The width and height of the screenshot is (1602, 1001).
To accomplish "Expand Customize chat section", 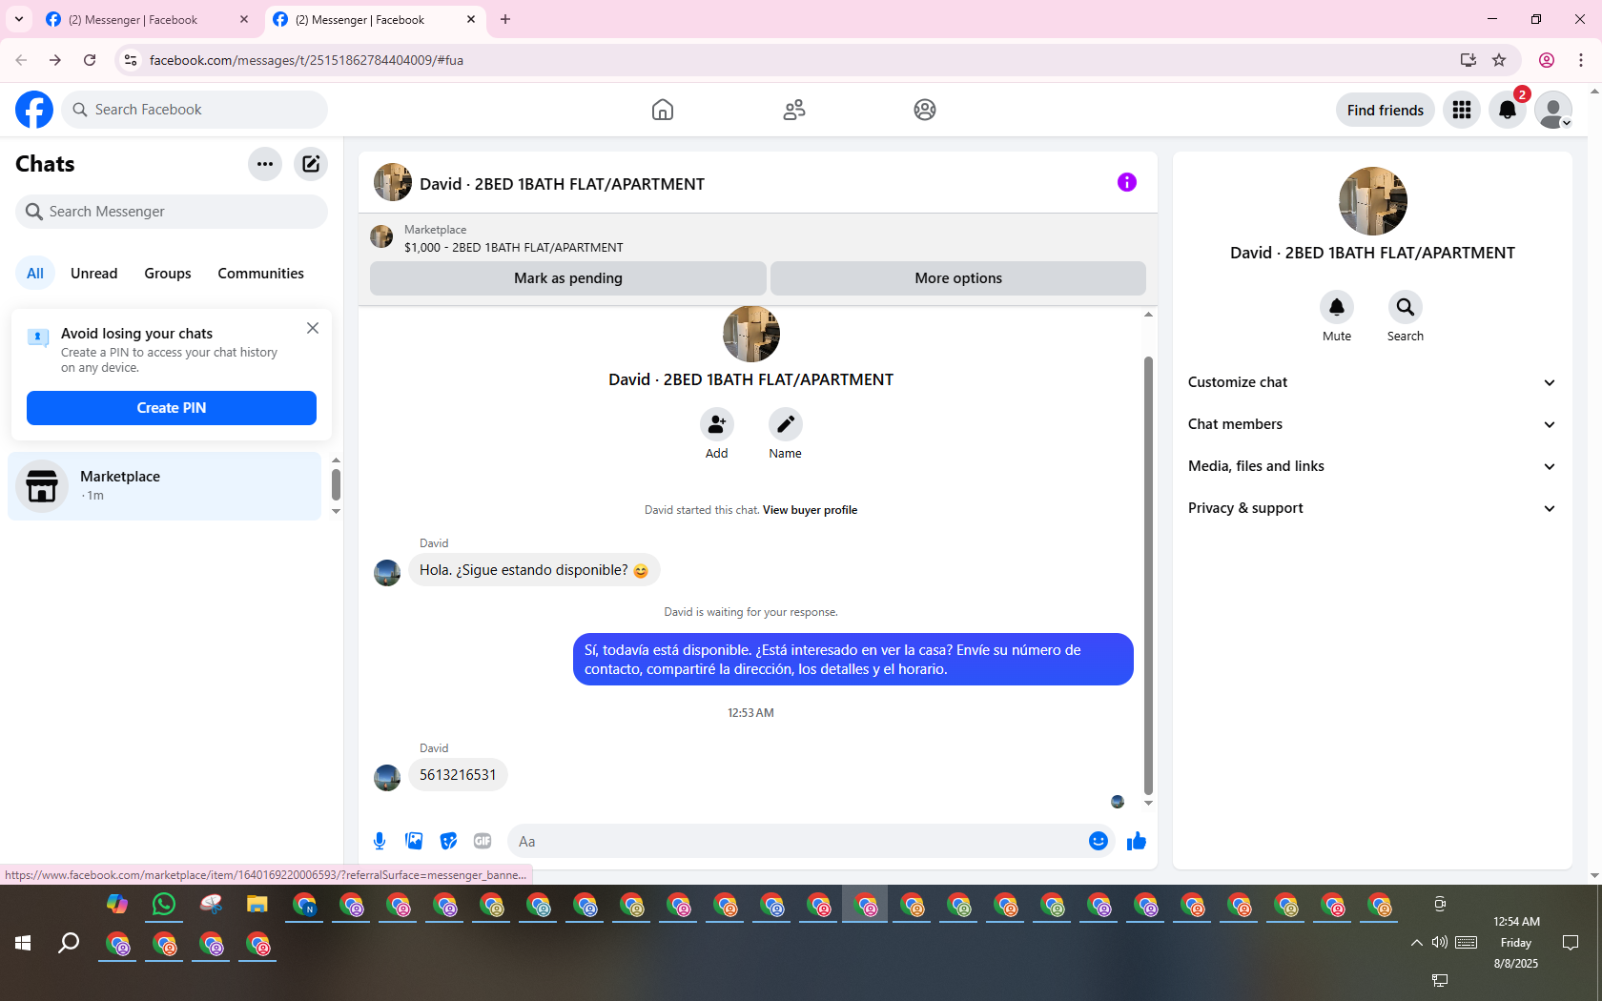I will pyautogui.click(x=1372, y=382).
